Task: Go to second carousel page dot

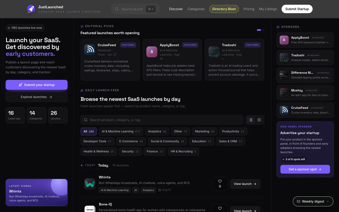Action: [x=263, y=30]
